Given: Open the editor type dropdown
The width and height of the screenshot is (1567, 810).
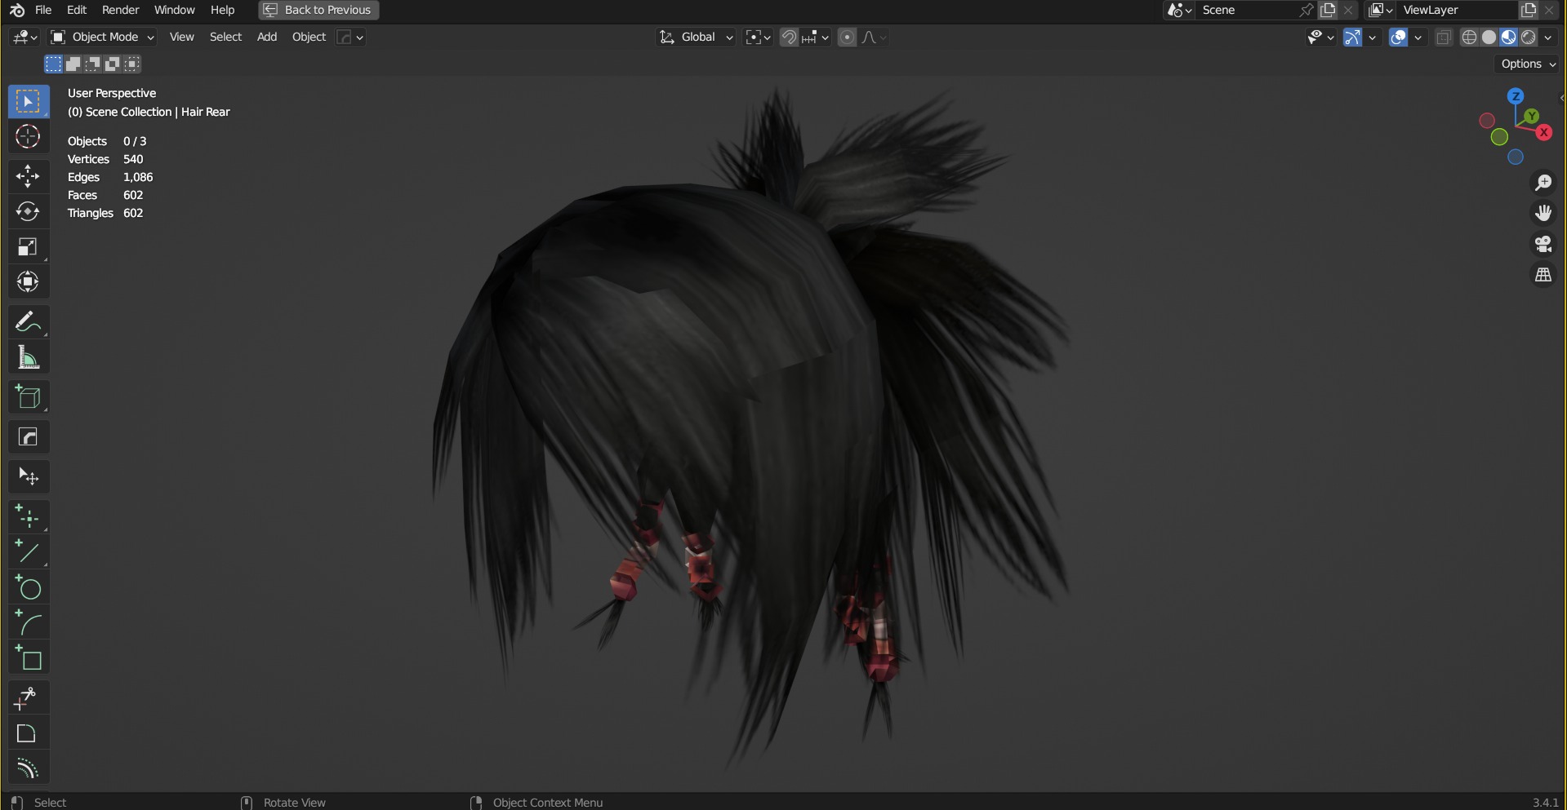Looking at the screenshot, I should pyautogui.click(x=24, y=38).
